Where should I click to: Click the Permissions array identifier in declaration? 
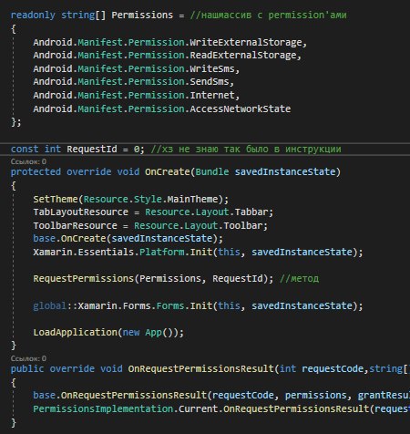pos(142,15)
